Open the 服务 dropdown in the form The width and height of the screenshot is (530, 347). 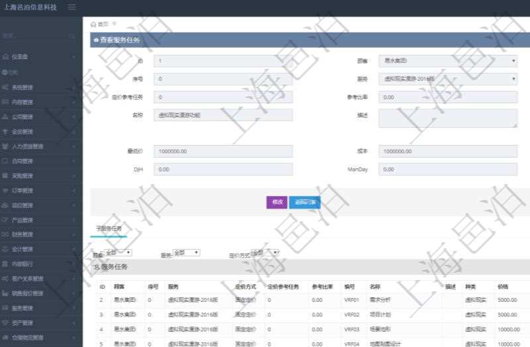tap(448, 79)
